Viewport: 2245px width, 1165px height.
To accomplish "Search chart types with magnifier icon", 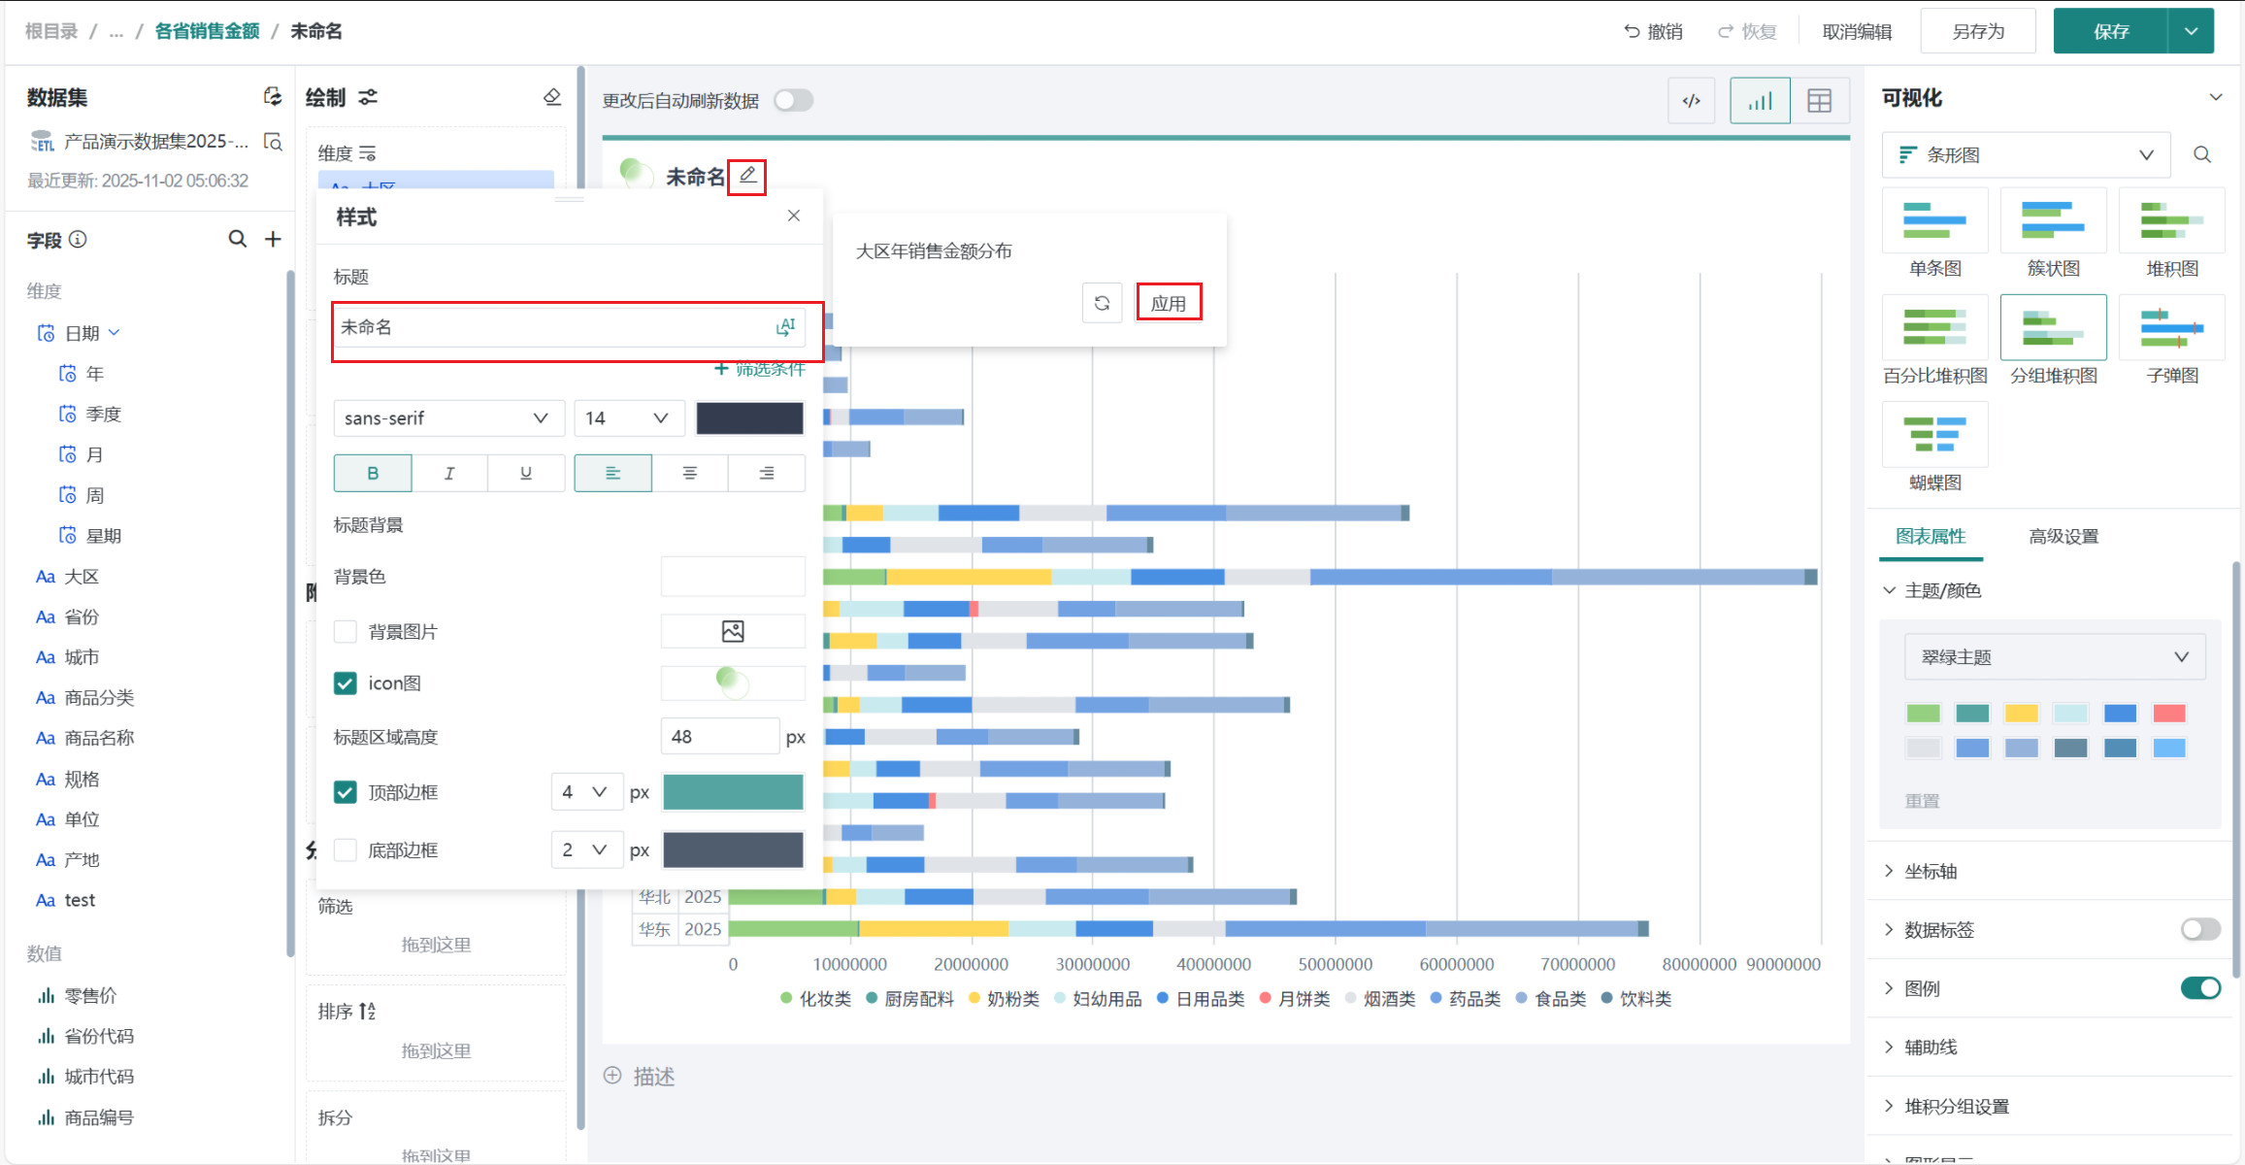I will pyautogui.click(x=2201, y=154).
